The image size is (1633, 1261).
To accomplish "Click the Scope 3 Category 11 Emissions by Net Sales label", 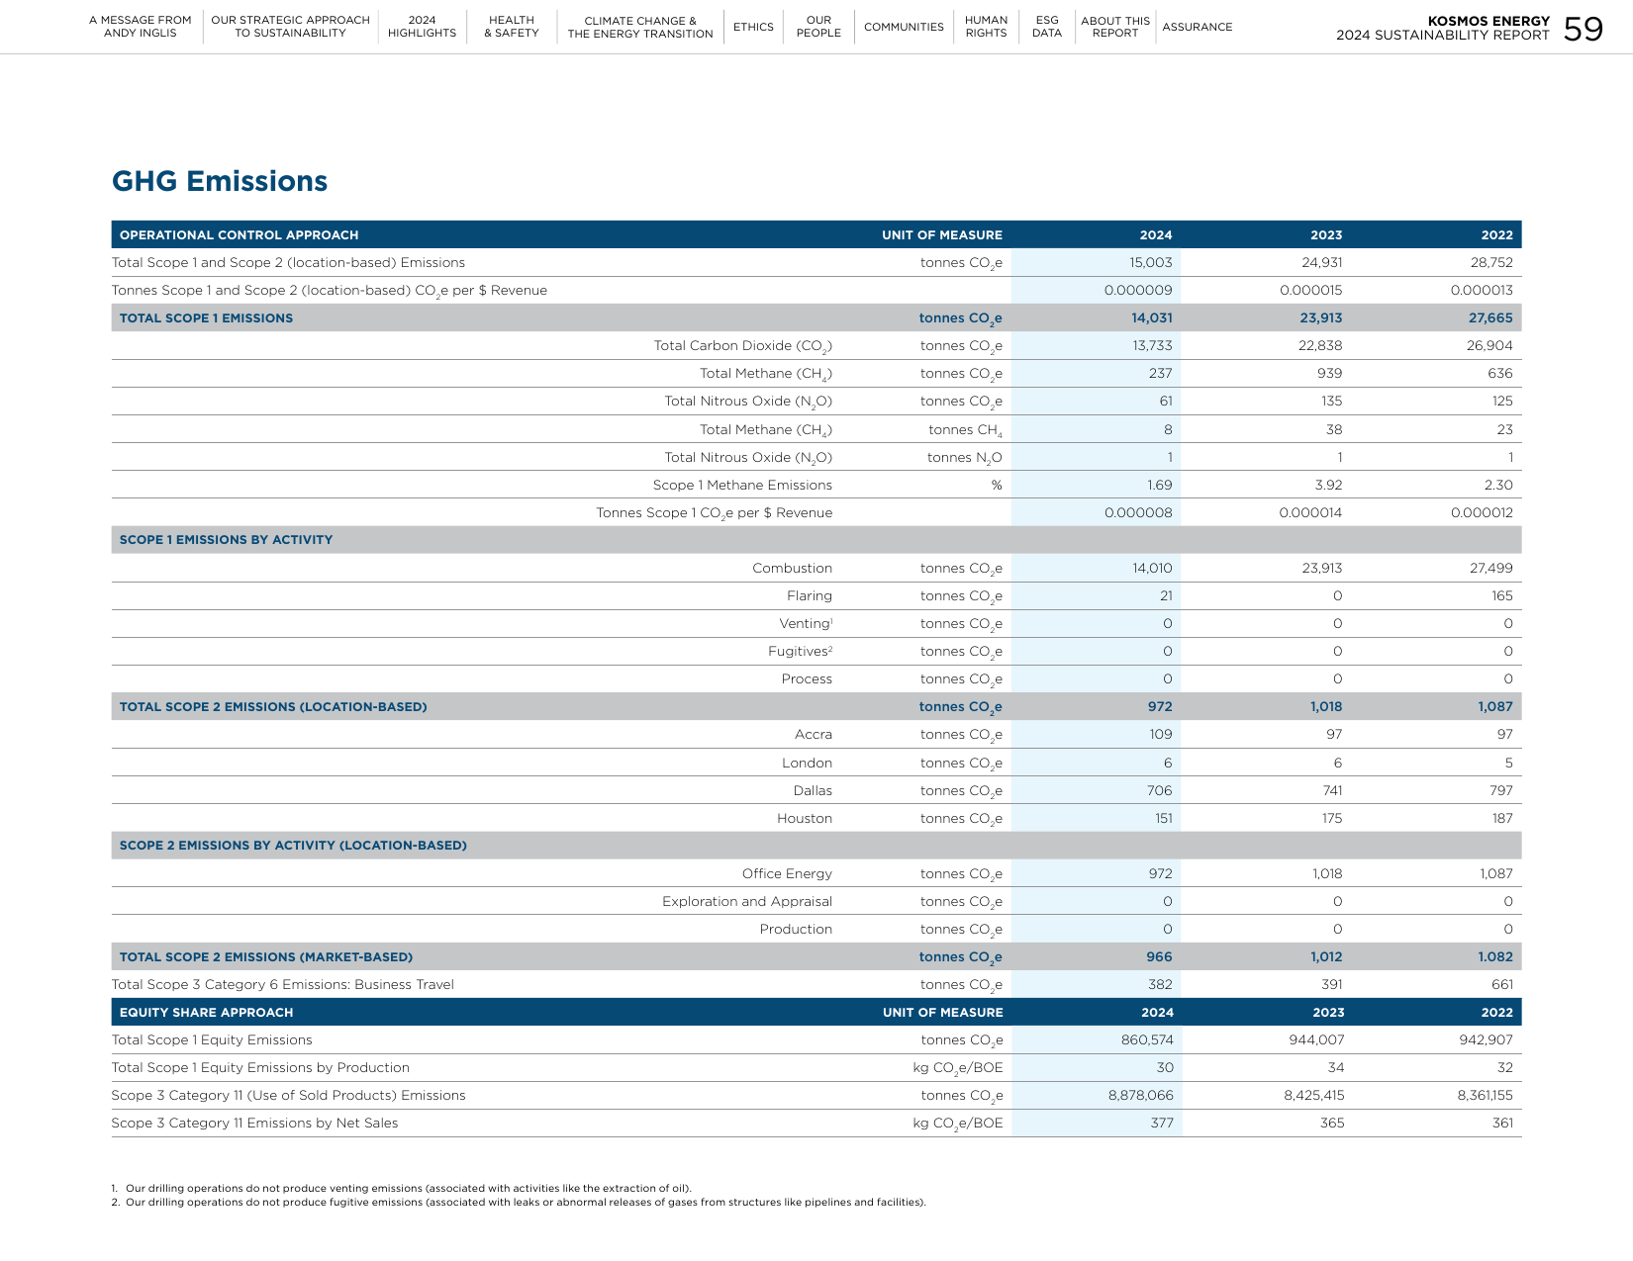I will click(255, 1124).
